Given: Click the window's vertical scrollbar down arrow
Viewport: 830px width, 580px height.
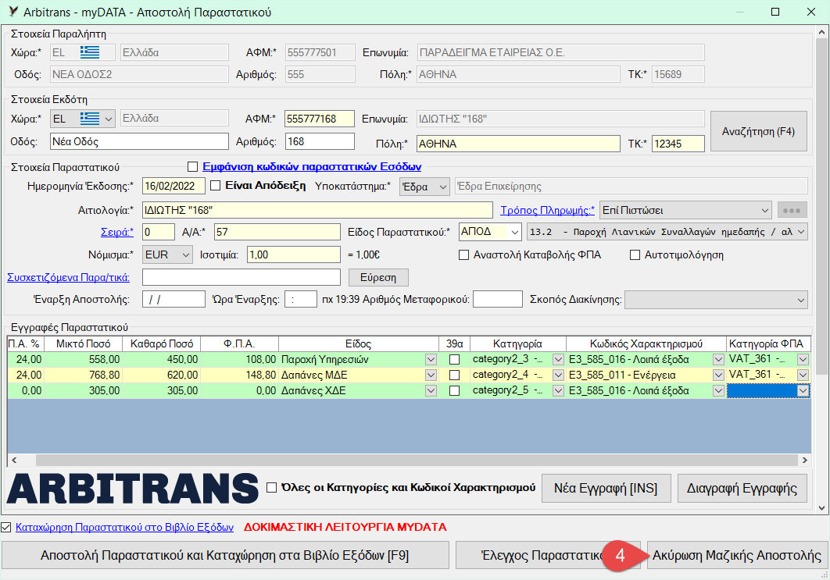Looking at the screenshot, I should (x=821, y=508).
